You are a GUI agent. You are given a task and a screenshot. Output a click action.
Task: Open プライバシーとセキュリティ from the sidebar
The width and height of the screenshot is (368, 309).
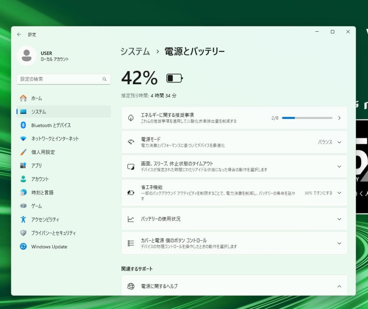(x=23, y=233)
